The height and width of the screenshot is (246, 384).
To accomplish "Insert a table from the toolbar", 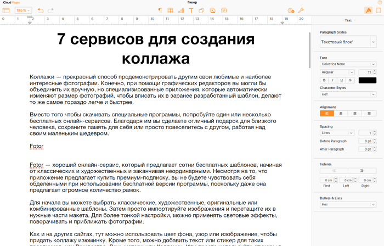I will tap(170, 10).
